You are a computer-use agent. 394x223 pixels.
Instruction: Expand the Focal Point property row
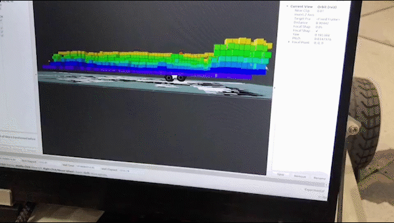coord(289,42)
